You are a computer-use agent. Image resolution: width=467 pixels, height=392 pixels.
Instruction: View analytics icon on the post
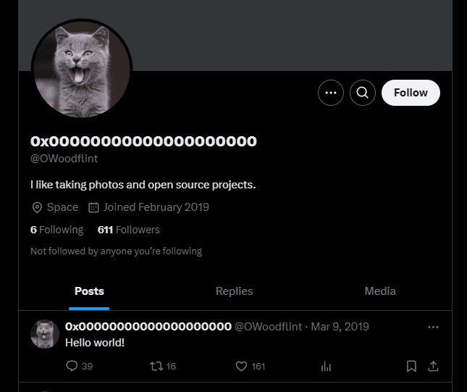pyautogui.click(x=326, y=367)
